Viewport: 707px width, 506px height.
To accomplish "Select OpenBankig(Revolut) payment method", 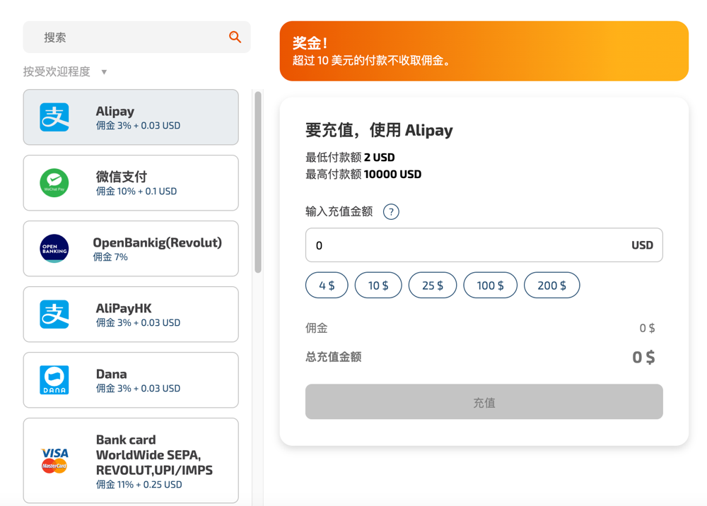I will (x=131, y=248).
